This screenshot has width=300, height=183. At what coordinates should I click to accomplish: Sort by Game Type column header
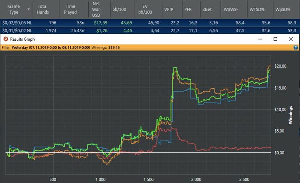[14, 9]
